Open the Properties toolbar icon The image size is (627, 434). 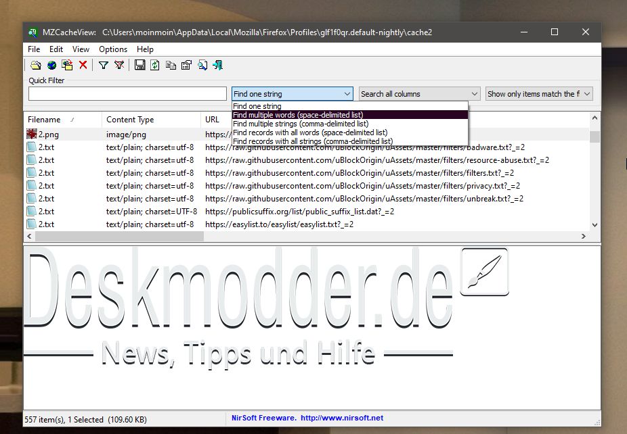[186, 65]
